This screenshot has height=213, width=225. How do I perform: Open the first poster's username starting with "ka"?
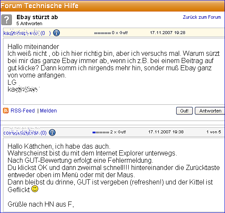pyautogui.click(x=22, y=33)
